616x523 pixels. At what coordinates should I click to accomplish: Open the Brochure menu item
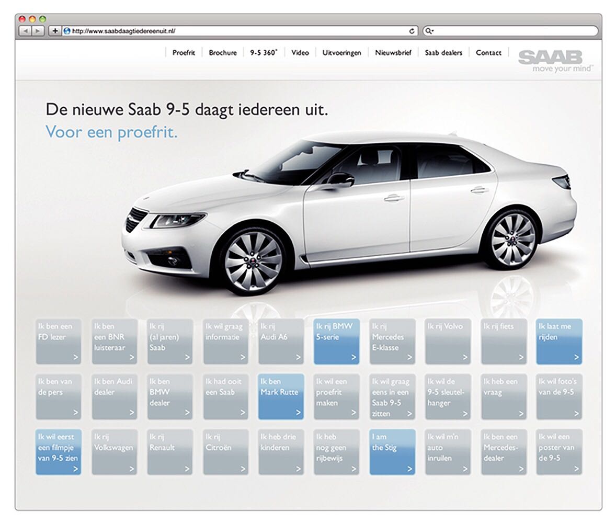[x=223, y=53]
